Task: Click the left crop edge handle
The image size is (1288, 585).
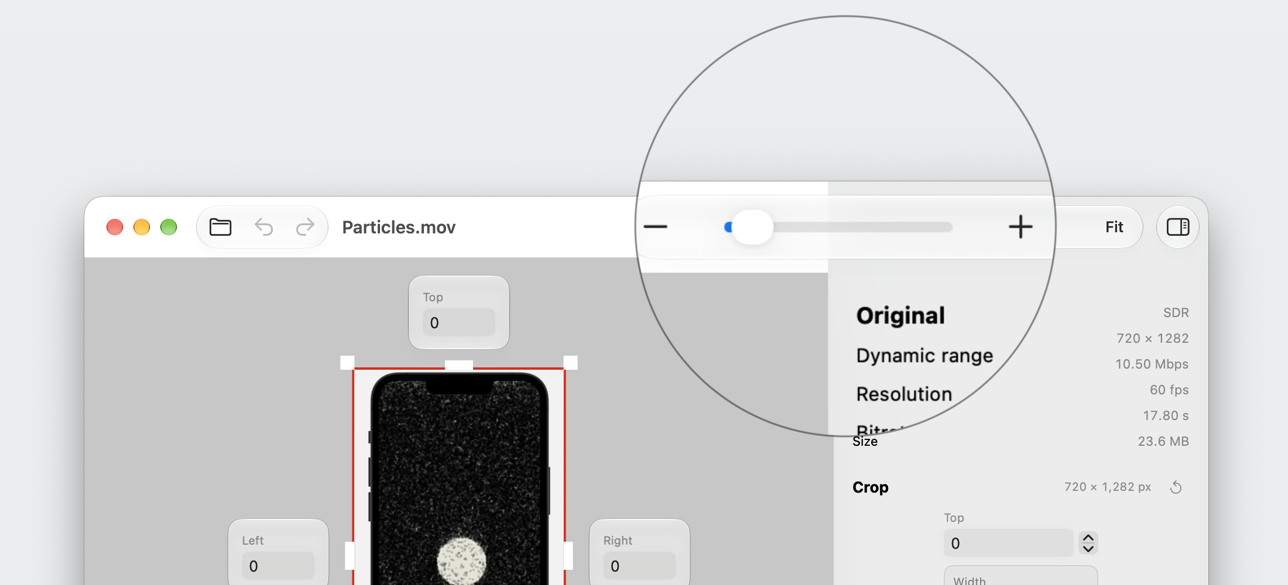Action: point(350,556)
